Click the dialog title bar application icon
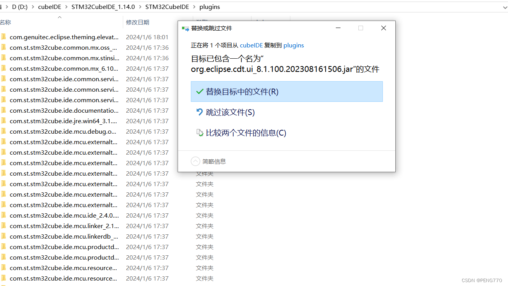 pos(185,28)
